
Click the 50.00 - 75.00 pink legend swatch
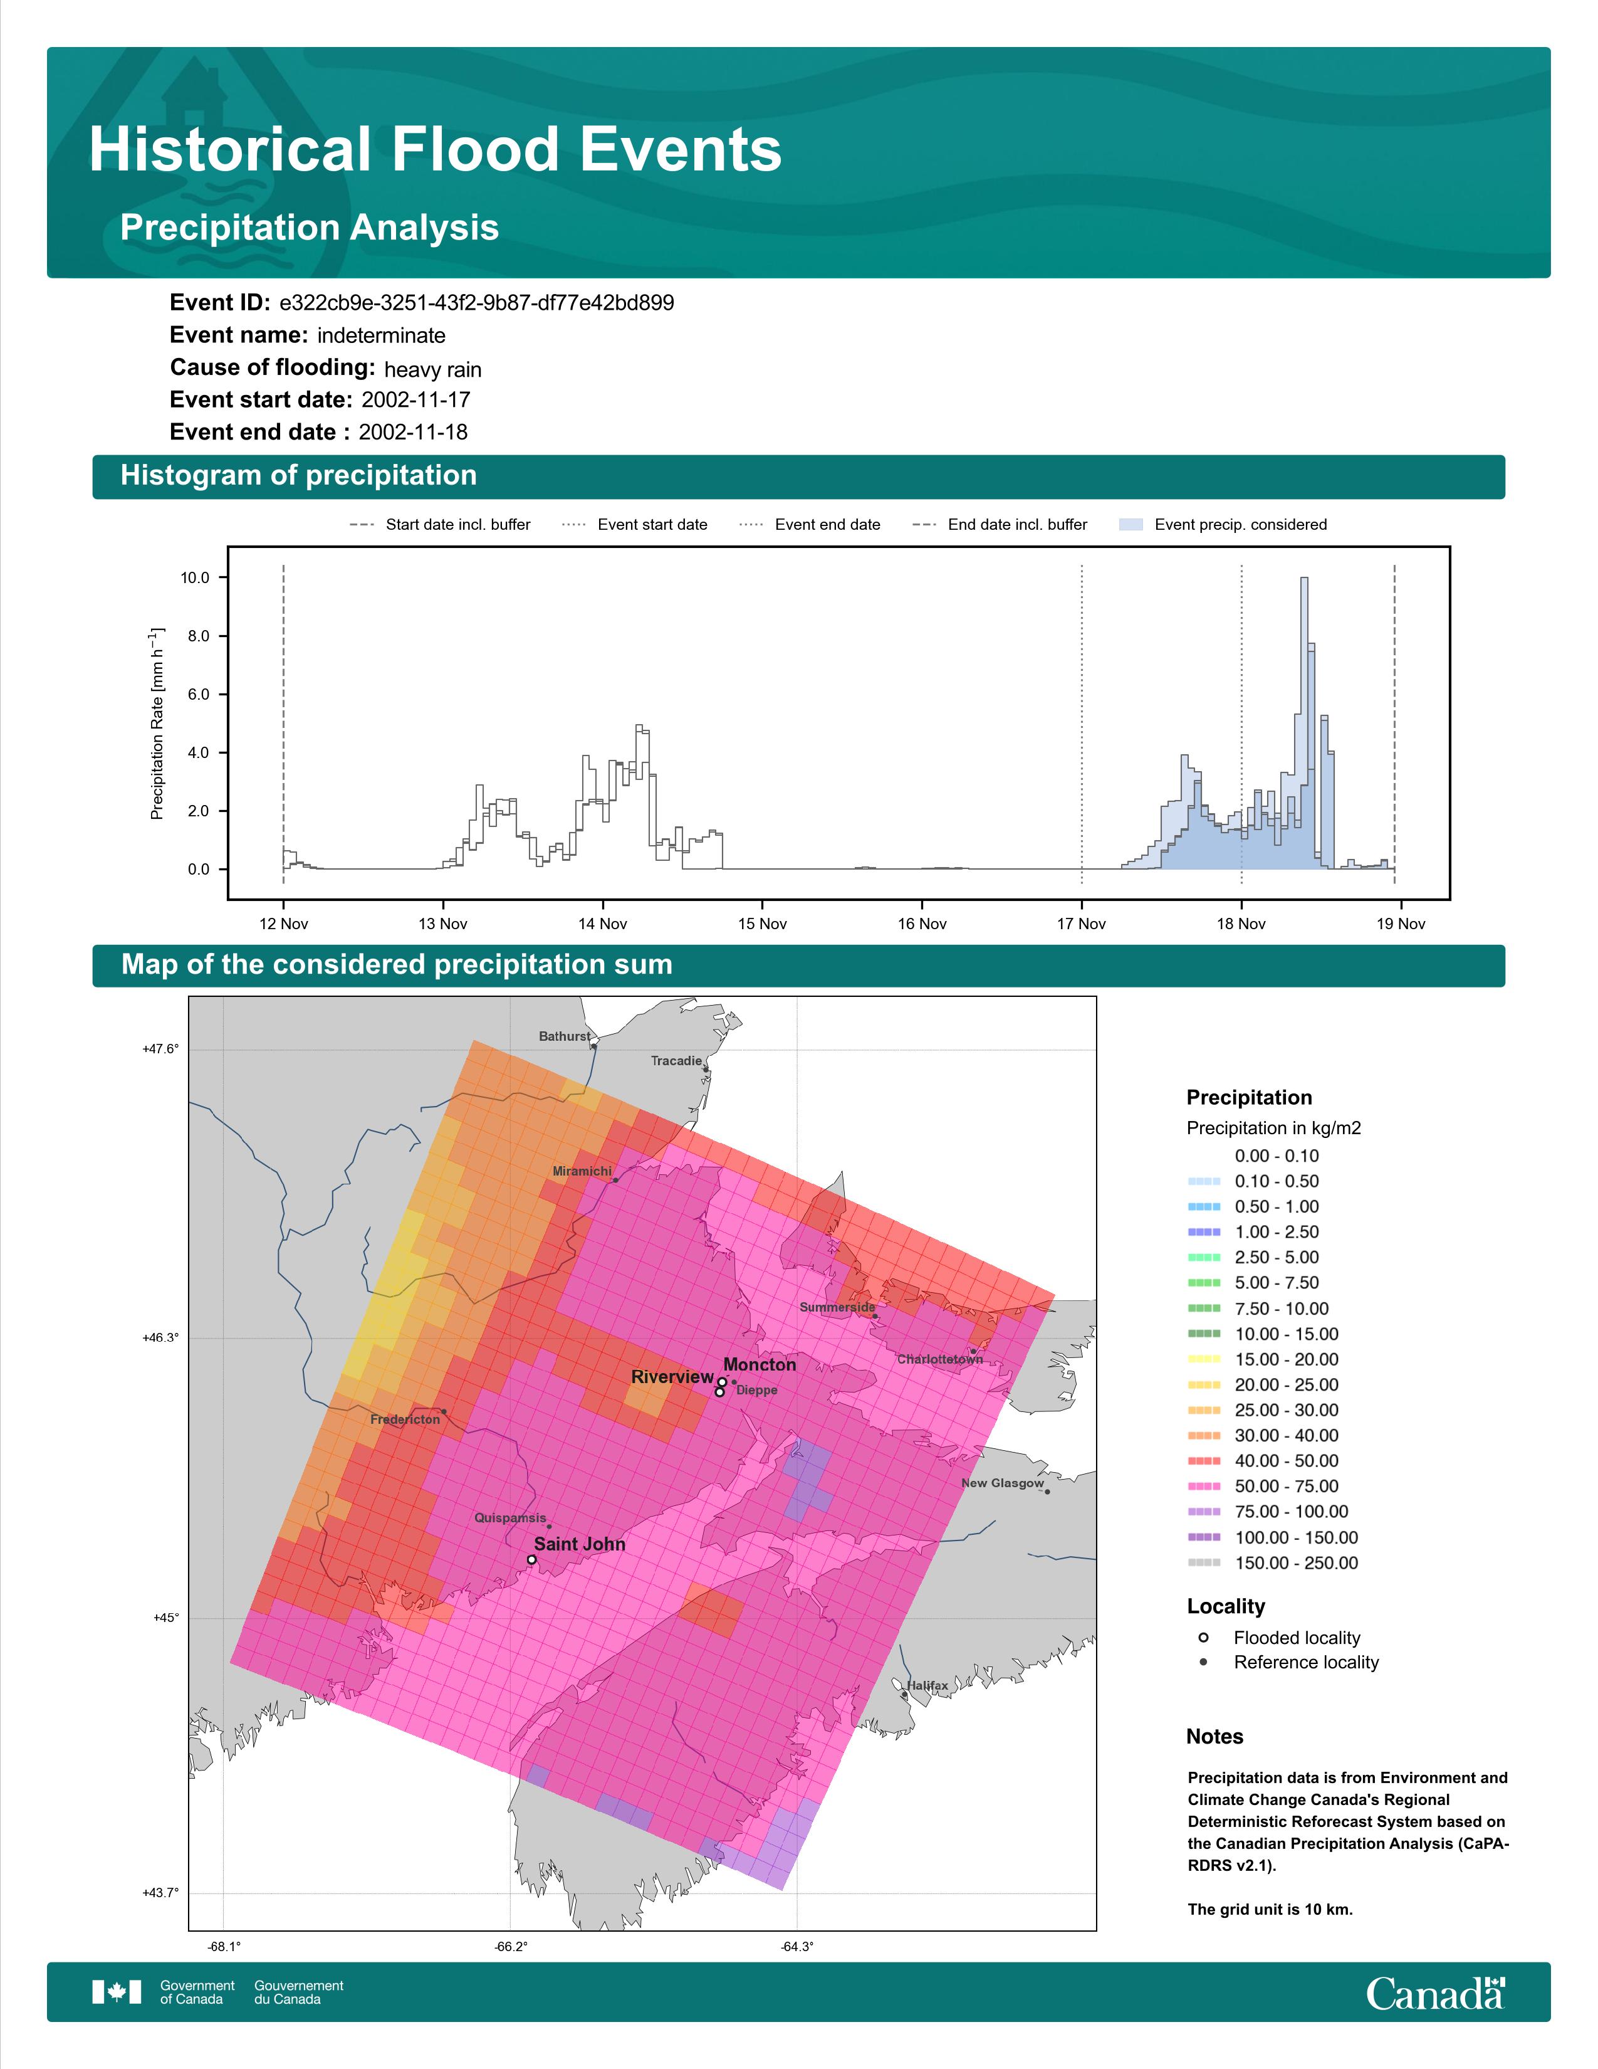(x=1204, y=1487)
